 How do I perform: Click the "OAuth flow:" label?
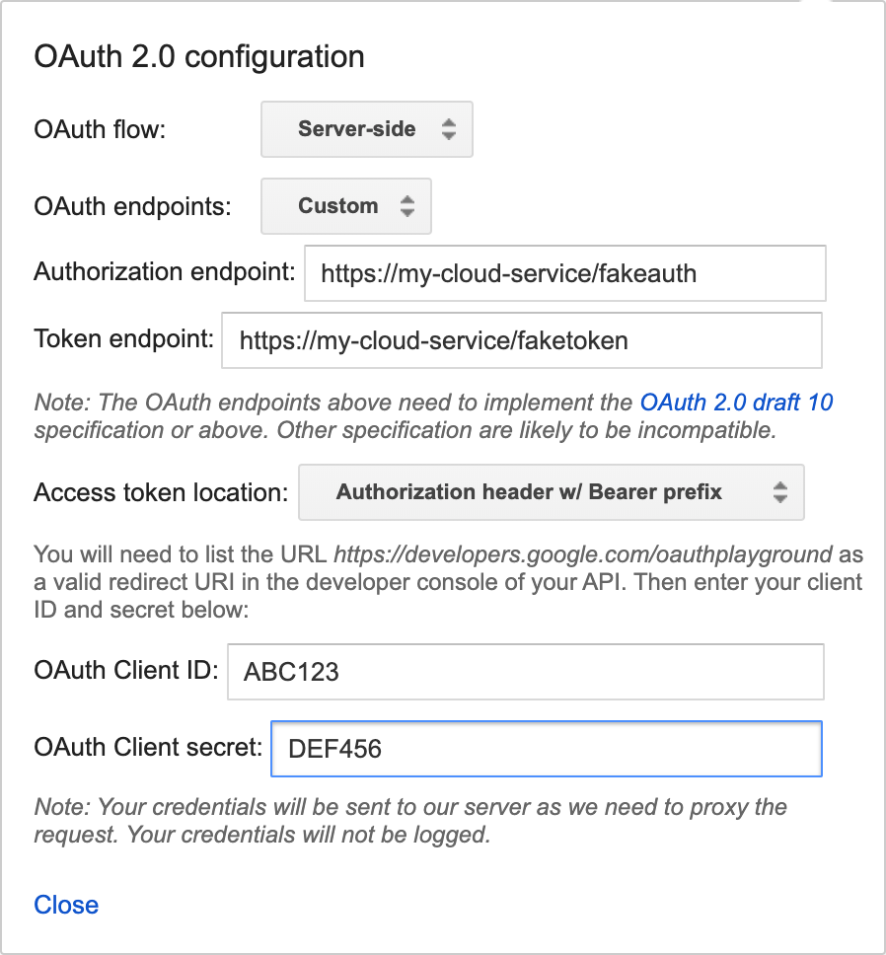[100, 129]
